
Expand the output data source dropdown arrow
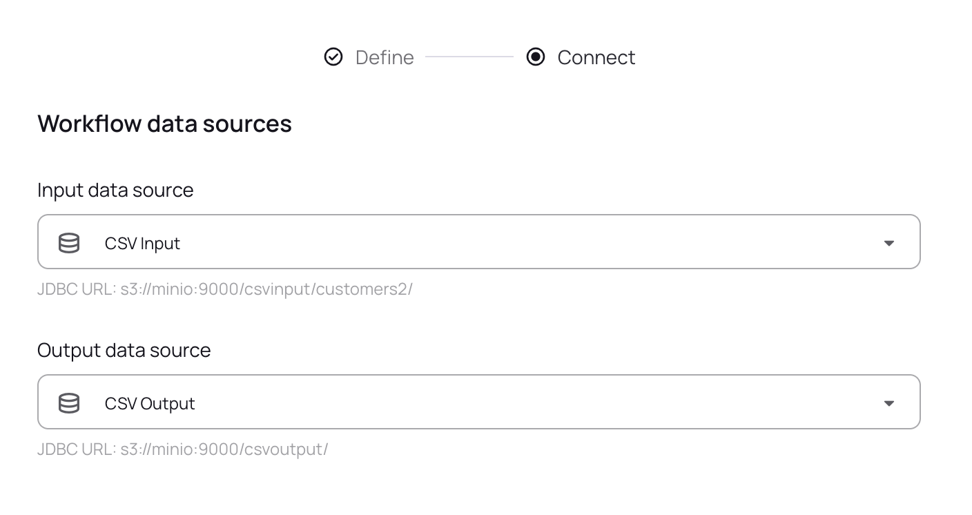(889, 403)
